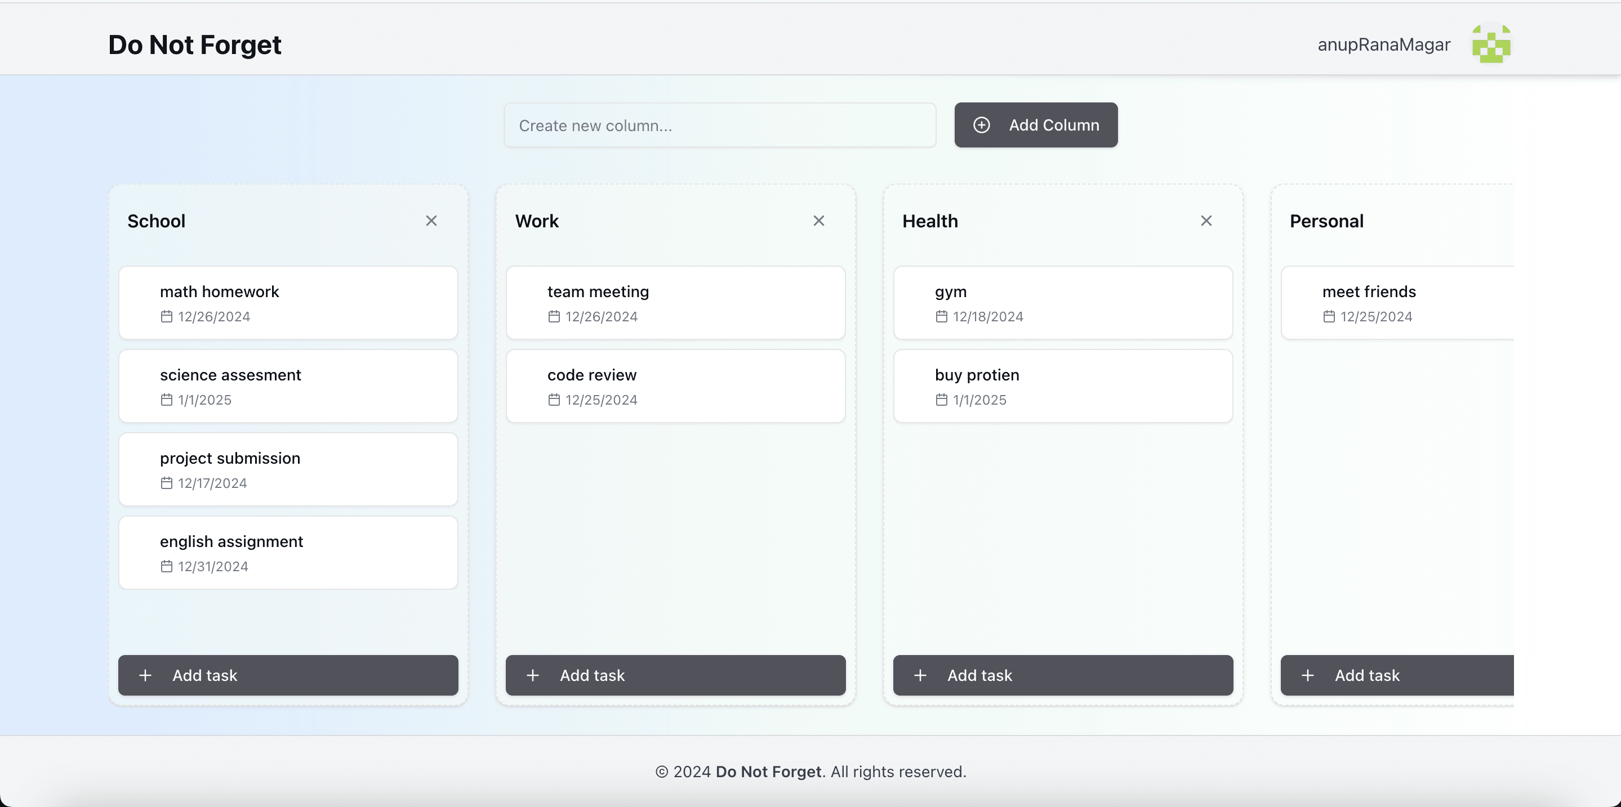Click the Do Not Forget header title
Screen dimensions: 1621x807
coord(194,44)
